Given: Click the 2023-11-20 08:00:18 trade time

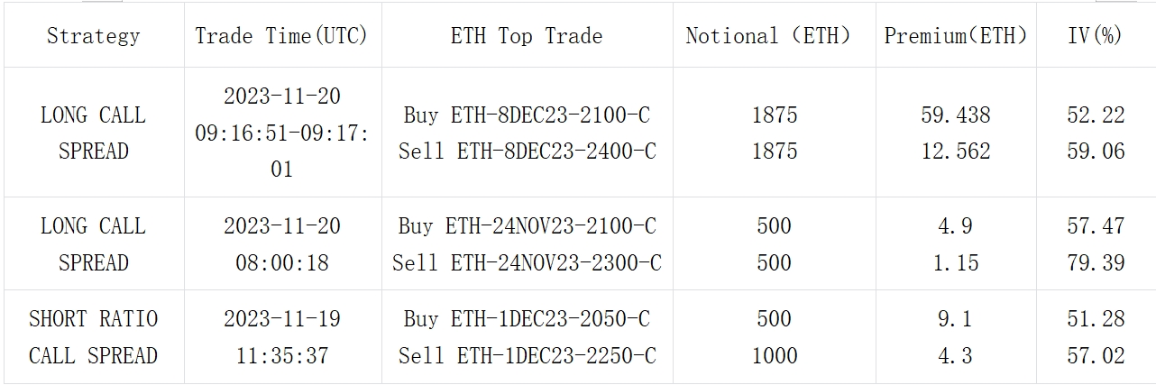Looking at the screenshot, I should point(282,244).
